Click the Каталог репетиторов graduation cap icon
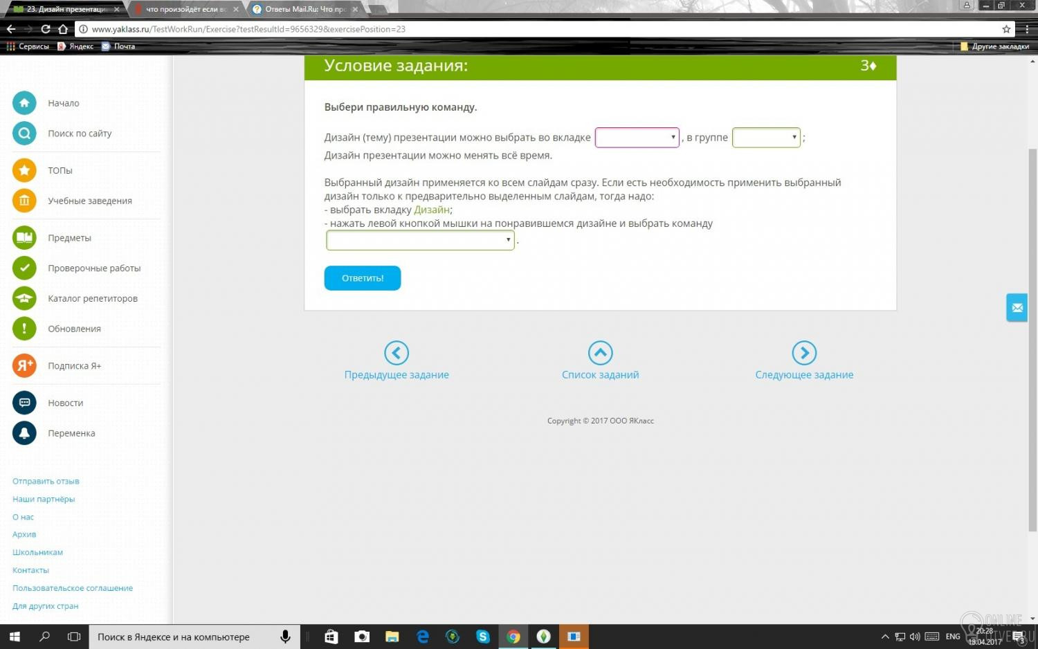 pyautogui.click(x=24, y=299)
